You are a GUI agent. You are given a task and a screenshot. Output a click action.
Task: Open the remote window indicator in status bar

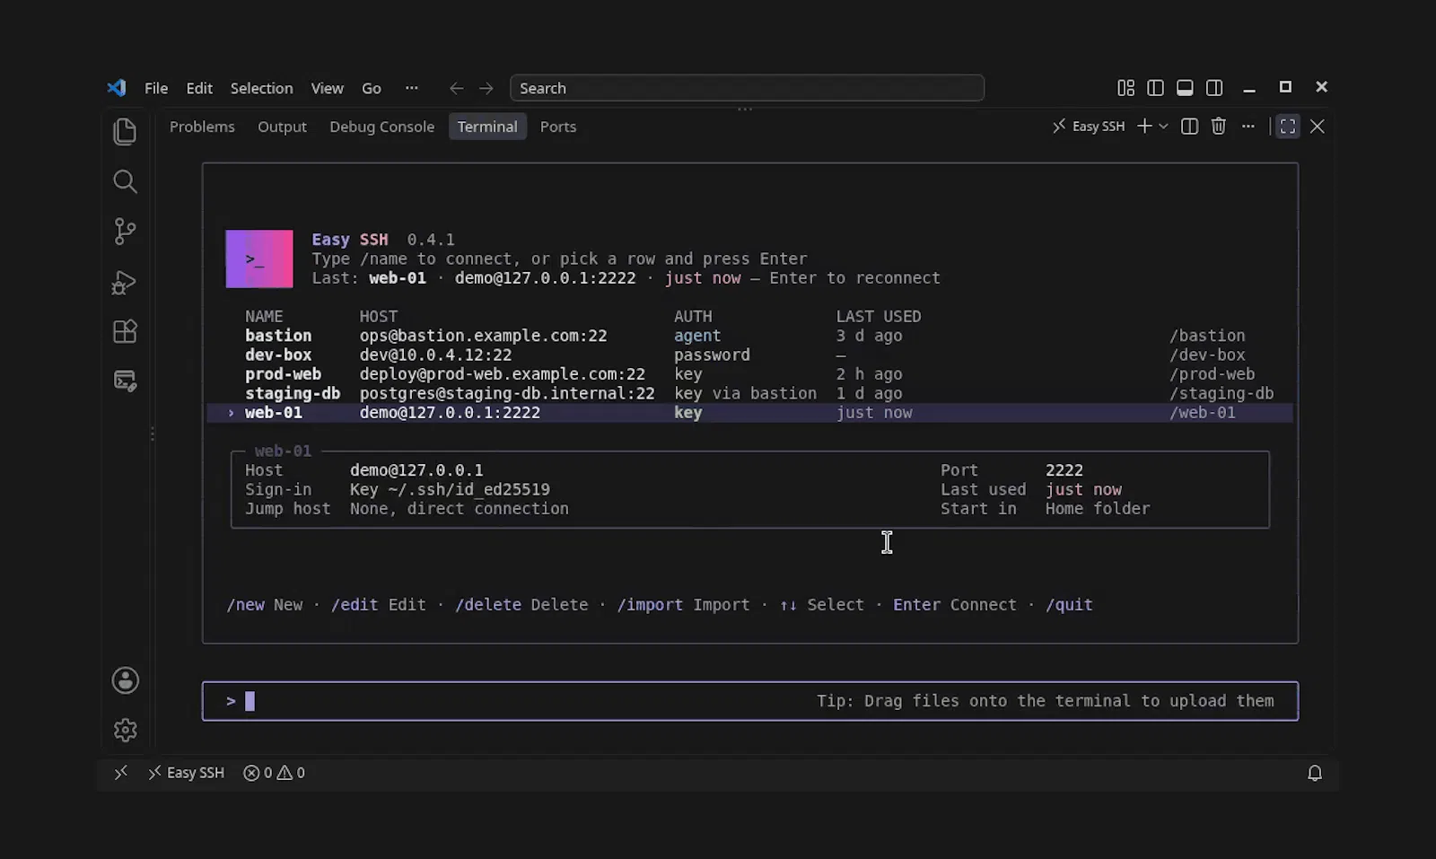(120, 773)
